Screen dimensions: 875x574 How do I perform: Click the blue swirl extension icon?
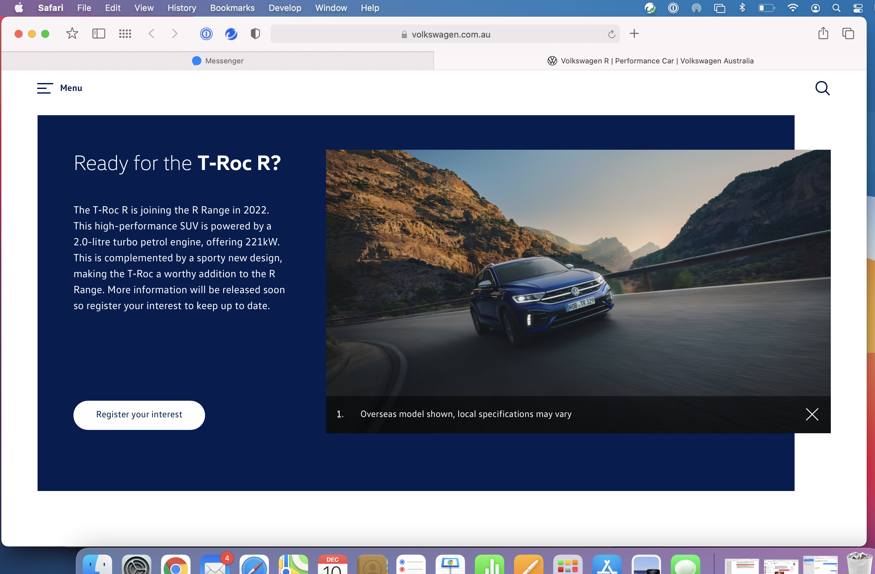click(231, 34)
